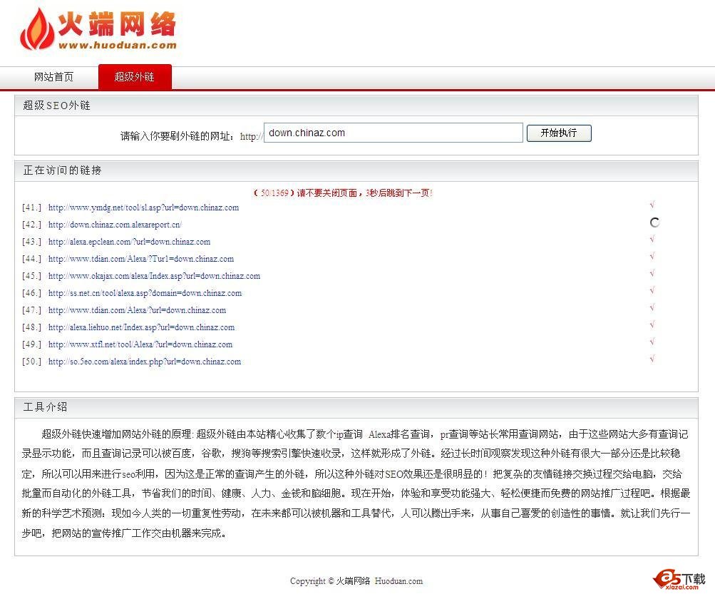715x594 pixels.
Task: Click the Copyright 火端网络 Huoduan.com footer
Action: [x=356, y=580]
